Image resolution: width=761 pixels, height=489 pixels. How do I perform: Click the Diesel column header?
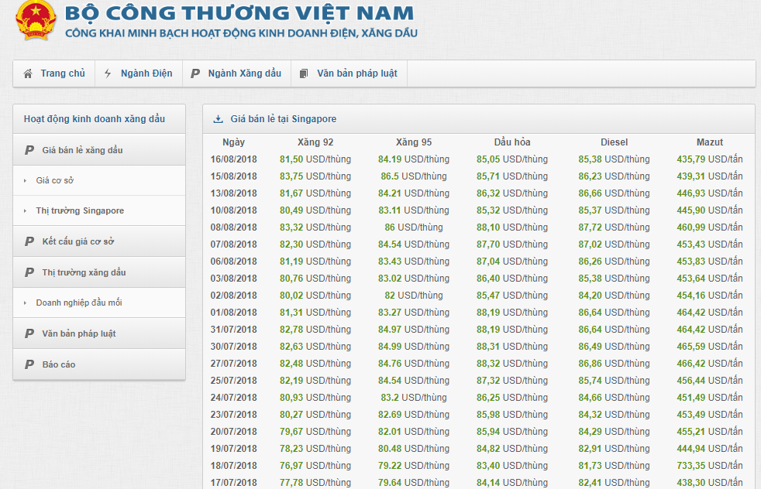pos(614,142)
